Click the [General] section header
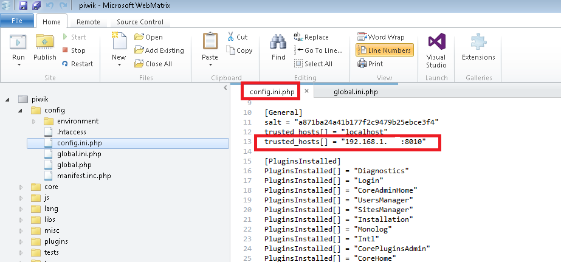Viewport: 561px width, 262px height. (283, 112)
